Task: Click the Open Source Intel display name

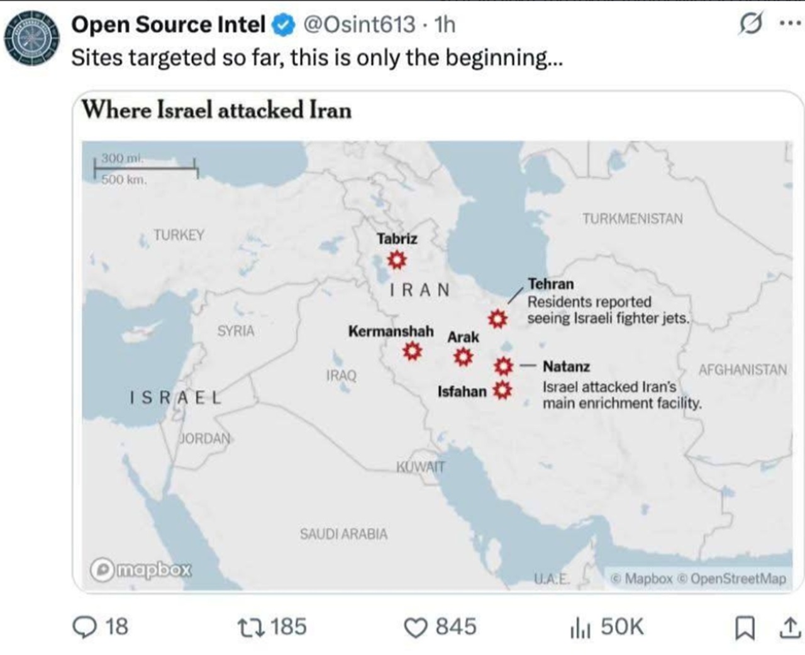Action: [168, 24]
